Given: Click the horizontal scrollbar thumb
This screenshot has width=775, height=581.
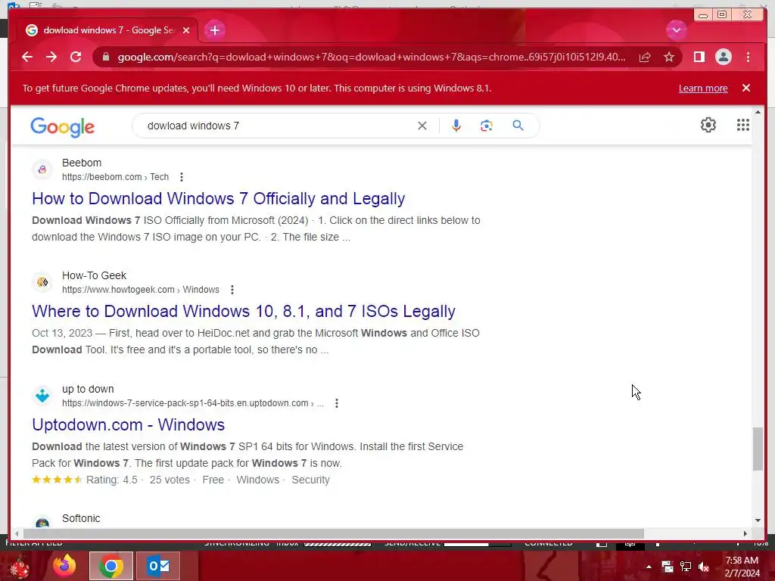Looking at the screenshot, I should click(334, 533).
